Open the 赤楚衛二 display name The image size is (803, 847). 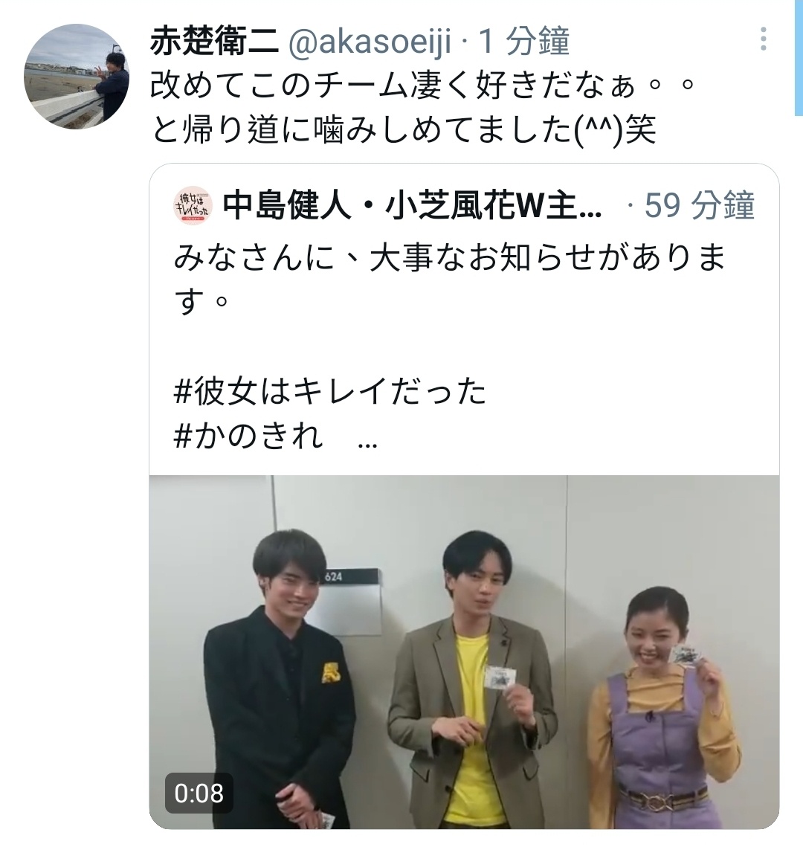(x=214, y=41)
